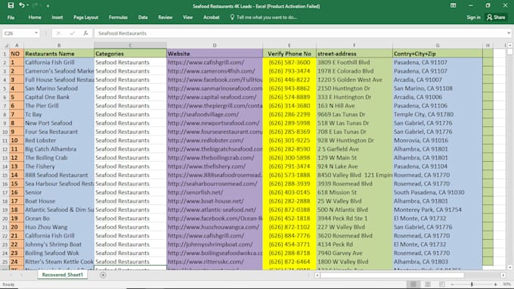Click the zoom slider handle
514x289 pixels.
point(472,284)
